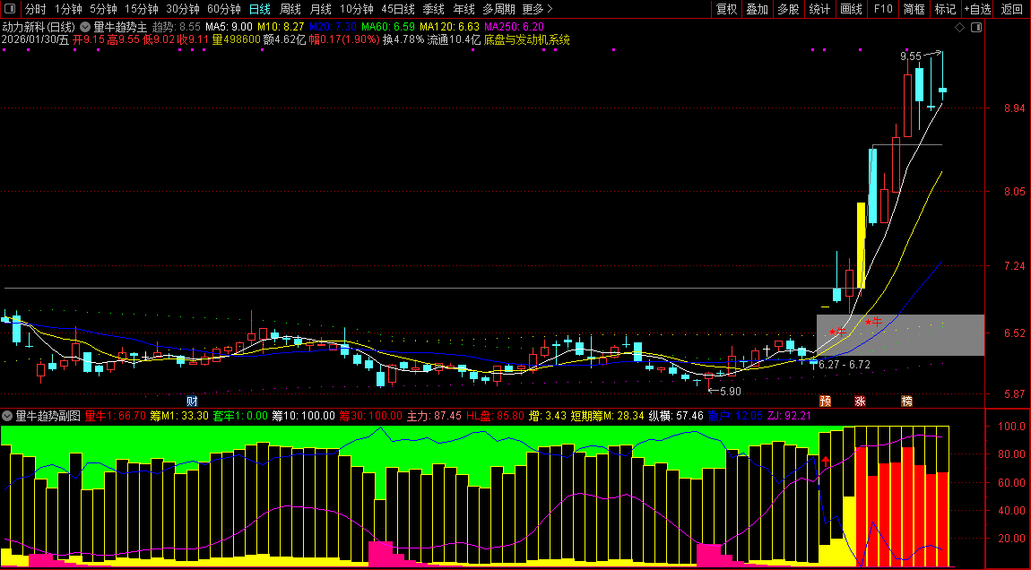Click the 换4.78% turnover text

coord(403,39)
